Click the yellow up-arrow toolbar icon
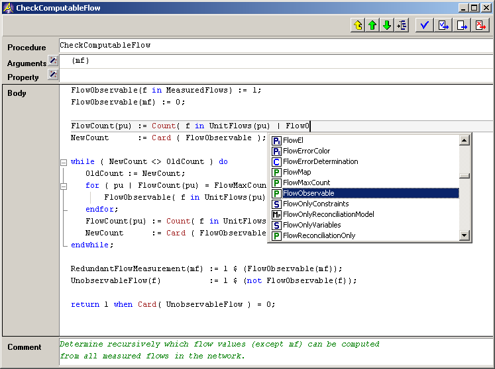Image resolution: width=495 pixels, height=369 pixels. (x=358, y=25)
